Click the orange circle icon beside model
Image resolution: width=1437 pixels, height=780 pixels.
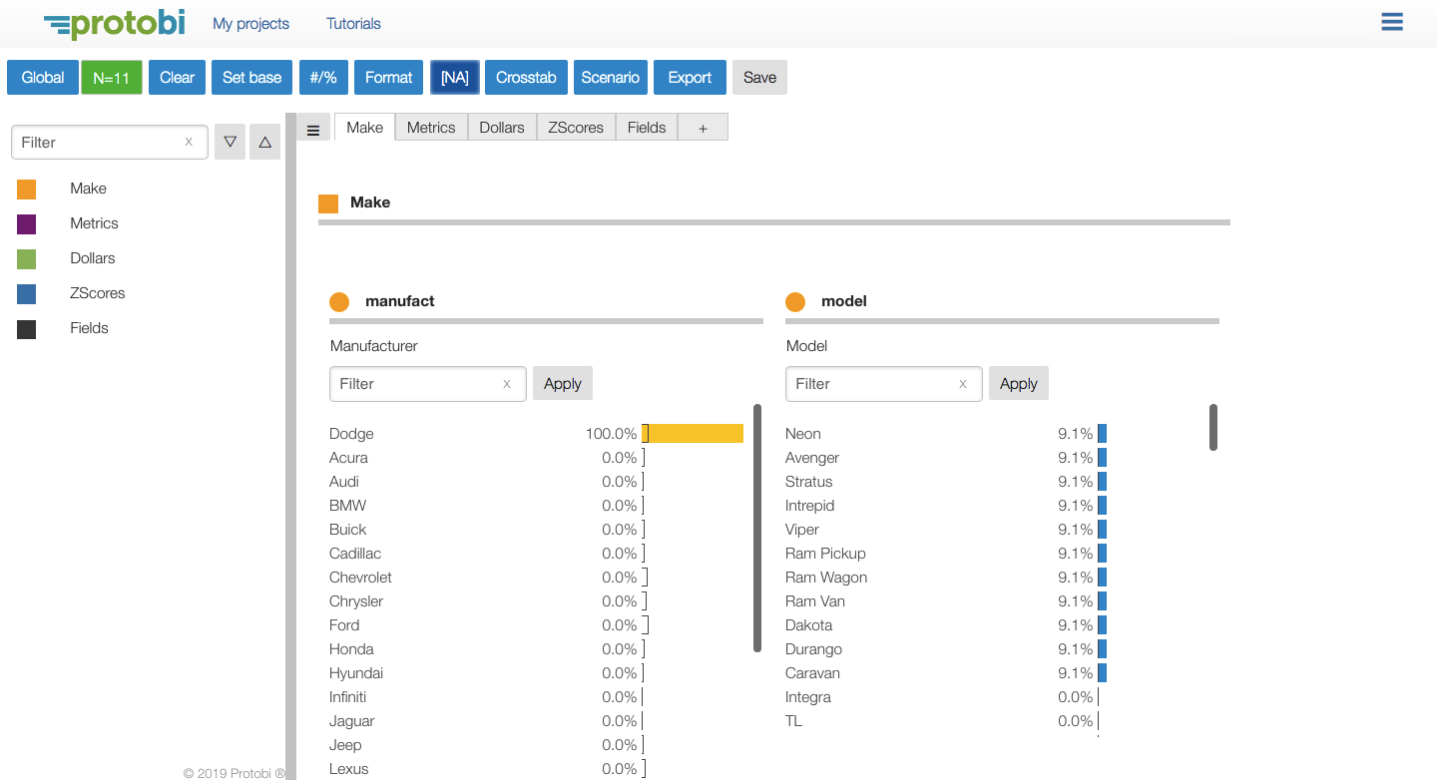click(x=795, y=300)
